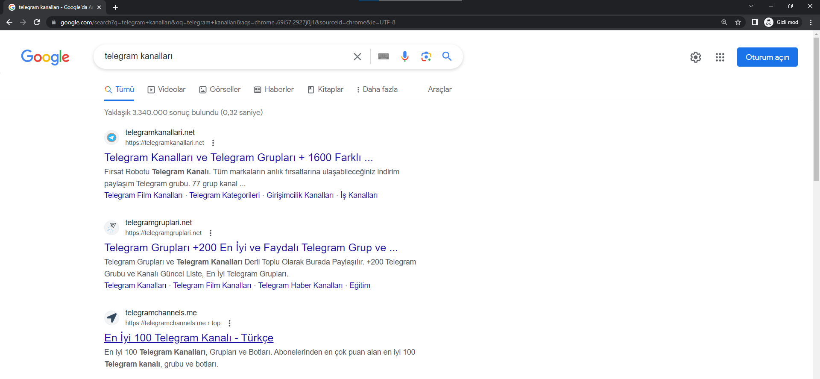Bookmark this page with the star icon
The image size is (820, 379).
coord(738,22)
